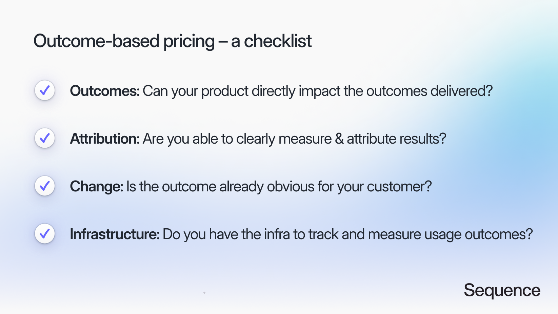Click "a checklist" in the slide title
558x314 pixels.
[x=271, y=41]
